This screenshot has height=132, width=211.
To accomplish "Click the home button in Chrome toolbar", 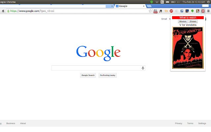I will pyautogui.click(x=3, y=11).
